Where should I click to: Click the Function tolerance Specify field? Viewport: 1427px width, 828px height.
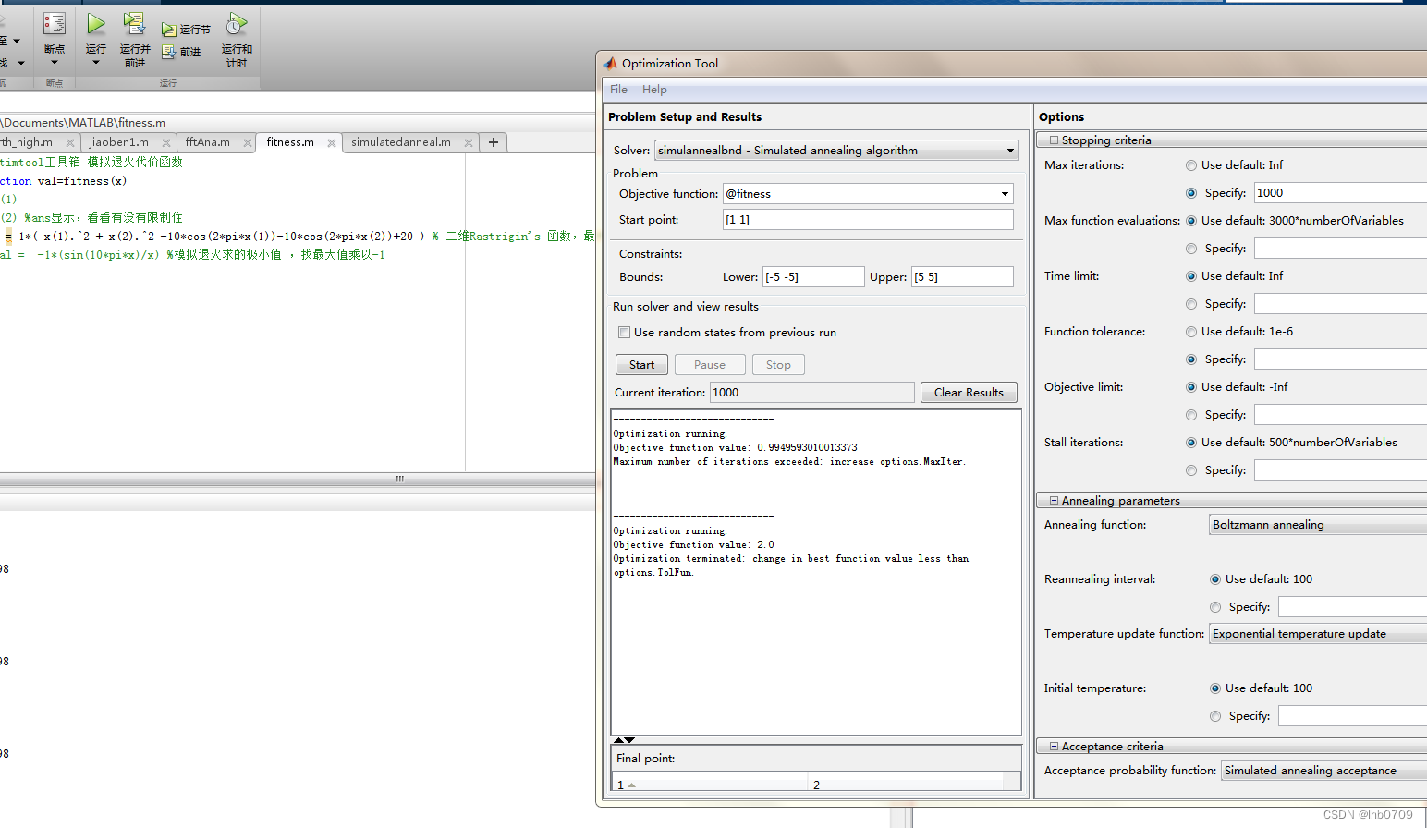tap(1340, 359)
